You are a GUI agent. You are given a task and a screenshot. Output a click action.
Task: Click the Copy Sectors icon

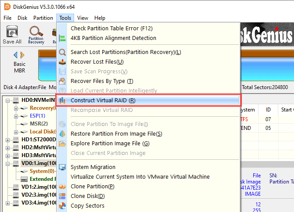point(62,206)
